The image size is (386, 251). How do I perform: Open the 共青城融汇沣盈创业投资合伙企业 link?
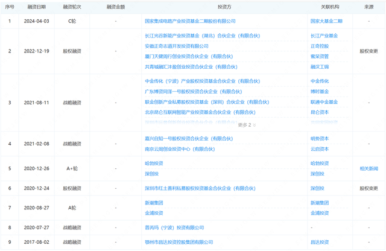pos(191,67)
